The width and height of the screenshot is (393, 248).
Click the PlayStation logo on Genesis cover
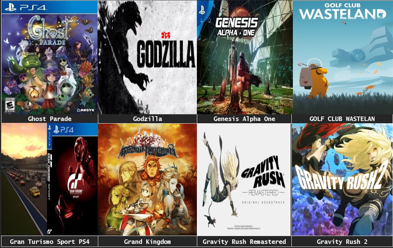(202, 9)
